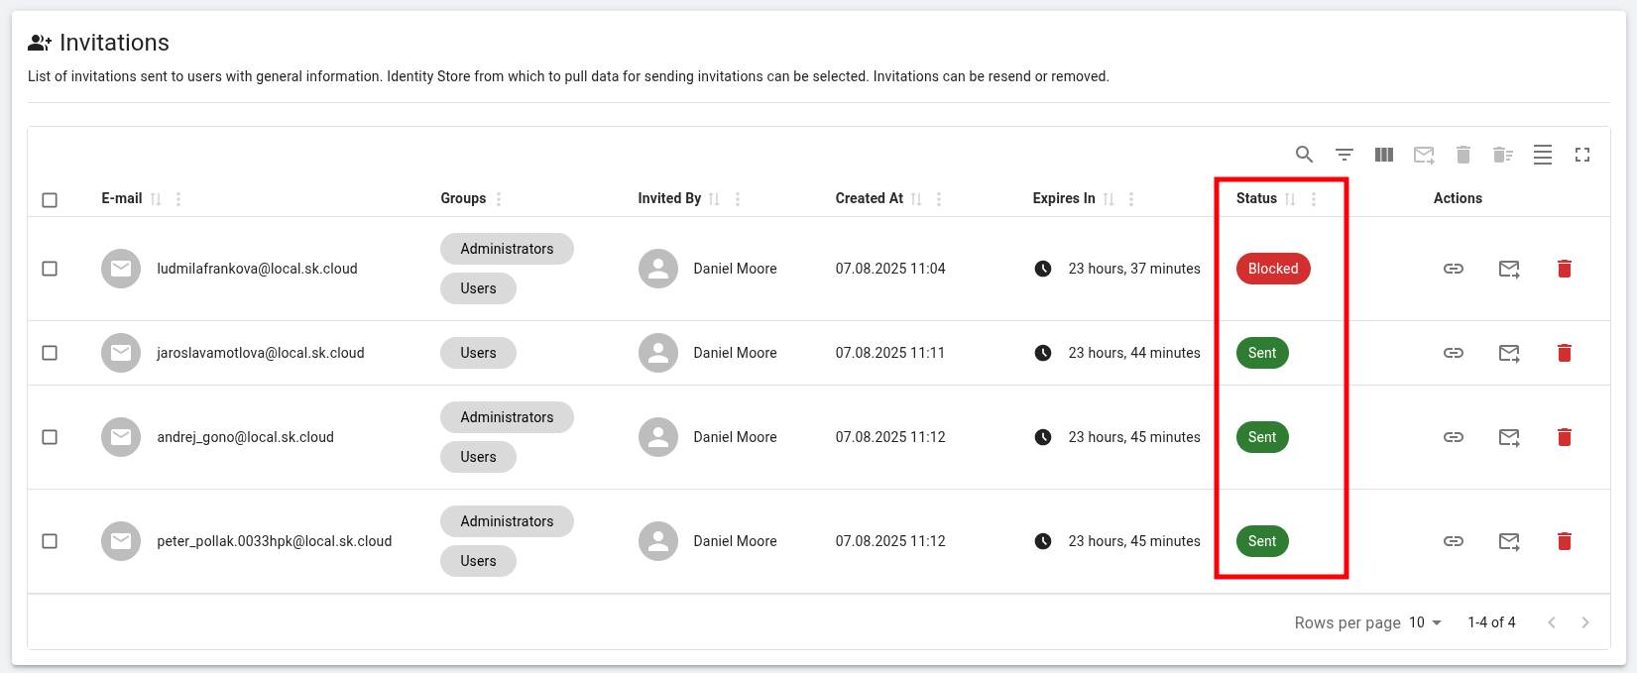Delete invitation for andrej_gono
Screen dimensions: 1637x673
[x=1564, y=437]
